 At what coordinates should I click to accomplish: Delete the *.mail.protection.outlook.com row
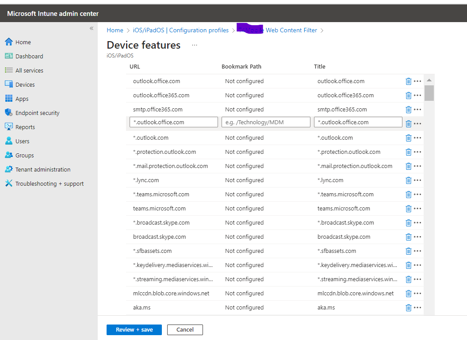[x=408, y=166]
